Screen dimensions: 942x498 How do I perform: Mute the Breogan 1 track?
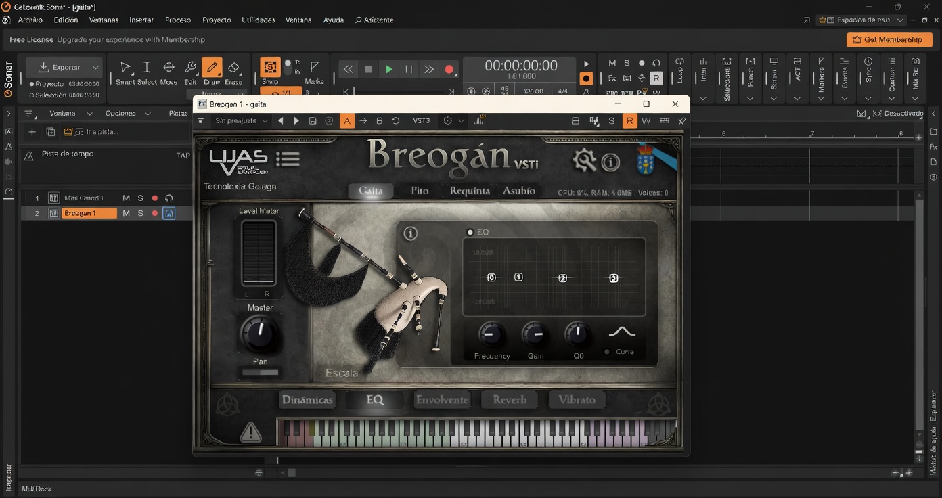(x=126, y=213)
